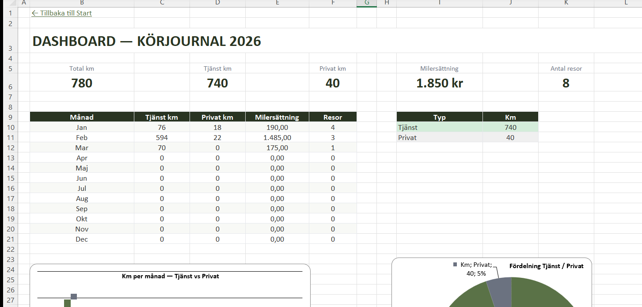Select the Milersättning total 1.850 kr cell

[439, 83]
